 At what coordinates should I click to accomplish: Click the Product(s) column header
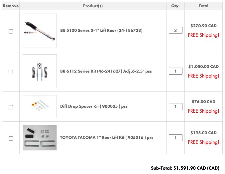[x=93, y=6]
